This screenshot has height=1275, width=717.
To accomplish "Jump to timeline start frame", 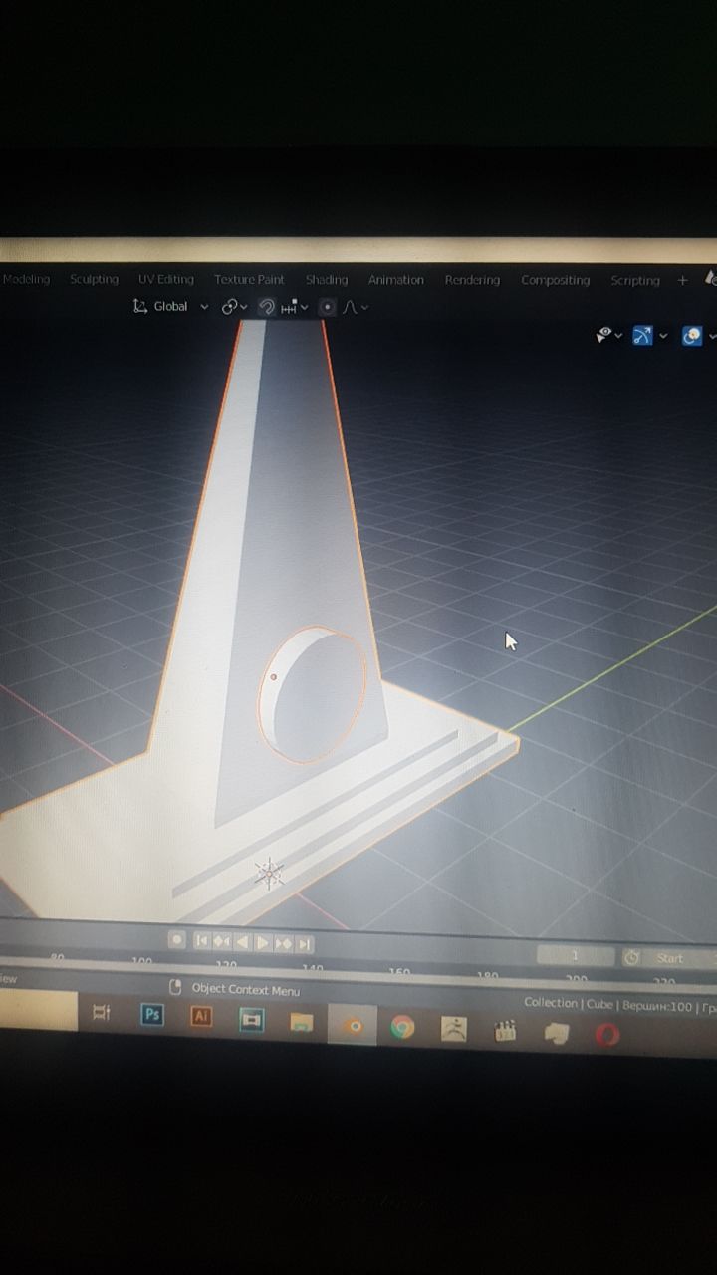I will 201,941.
